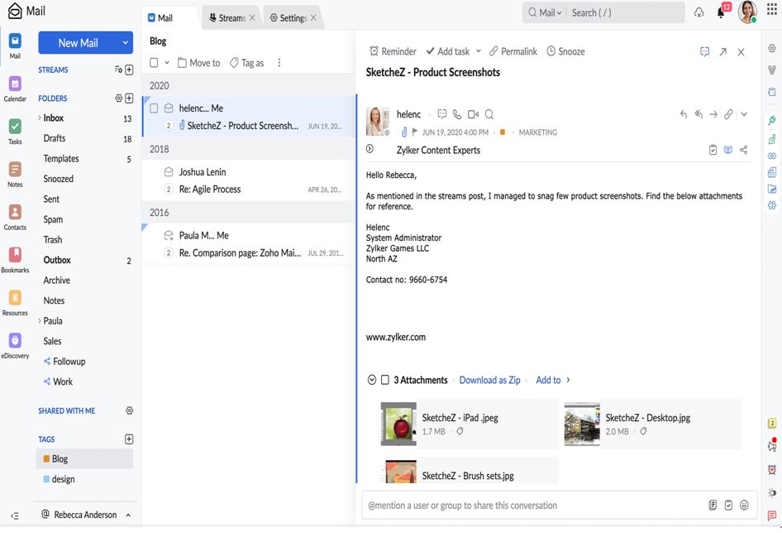Image resolution: width=782 pixels, height=533 pixels.
Task: Click the Permalink button
Action: (x=513, y=51)
